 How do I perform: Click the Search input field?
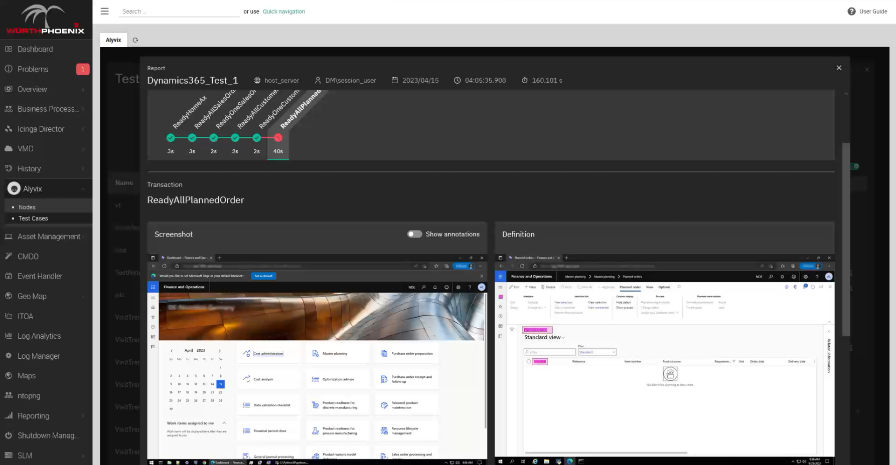(x=179, y=12)
